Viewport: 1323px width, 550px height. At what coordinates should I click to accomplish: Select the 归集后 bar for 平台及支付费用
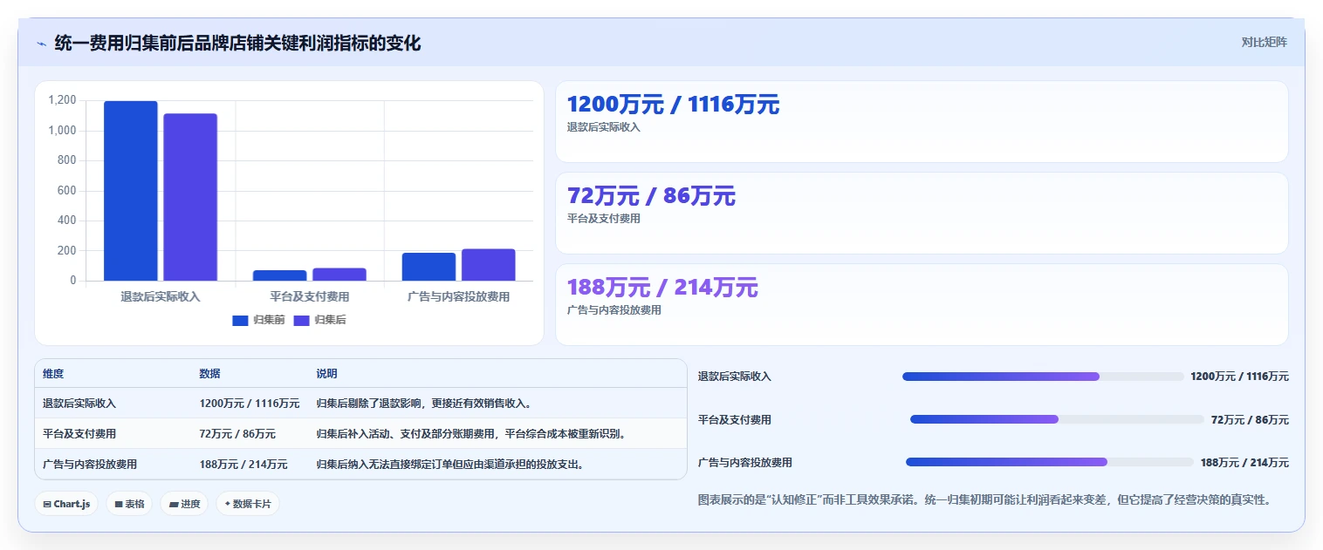339,275
